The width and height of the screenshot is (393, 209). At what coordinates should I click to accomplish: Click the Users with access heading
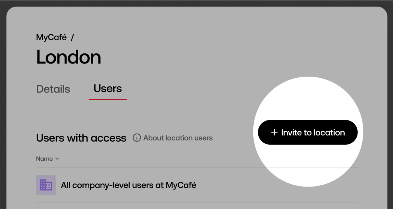coord(81,138)
